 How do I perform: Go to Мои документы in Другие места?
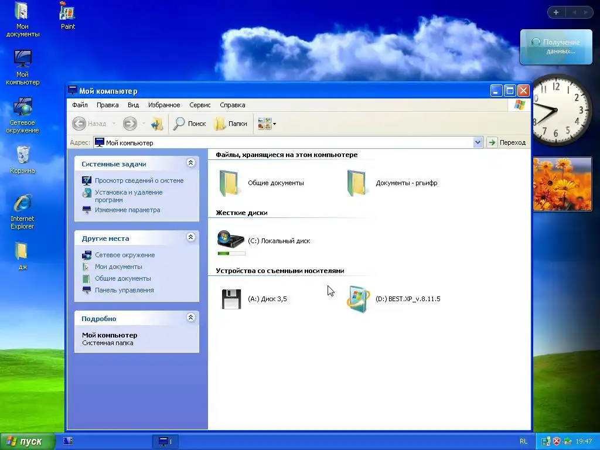(118, 267)
